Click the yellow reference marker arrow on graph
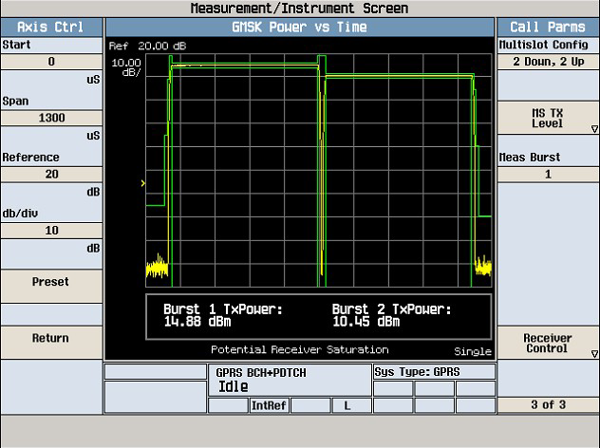This screenshot has width=600, height=448. pyautogui.click(x=142, y=183)
